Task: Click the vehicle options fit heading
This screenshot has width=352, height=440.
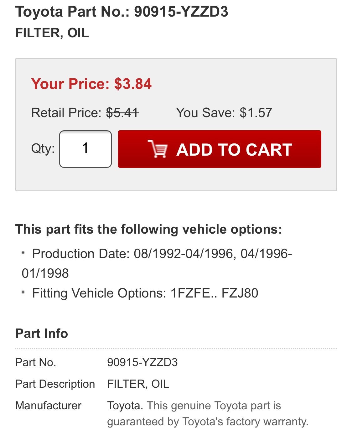Action: click(149, 229)
